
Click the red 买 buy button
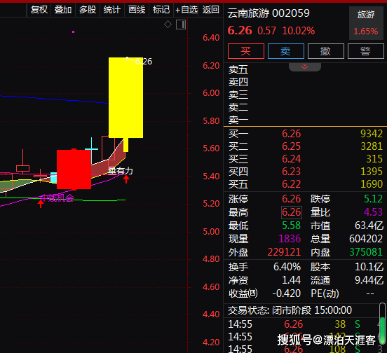pos(246,51)
